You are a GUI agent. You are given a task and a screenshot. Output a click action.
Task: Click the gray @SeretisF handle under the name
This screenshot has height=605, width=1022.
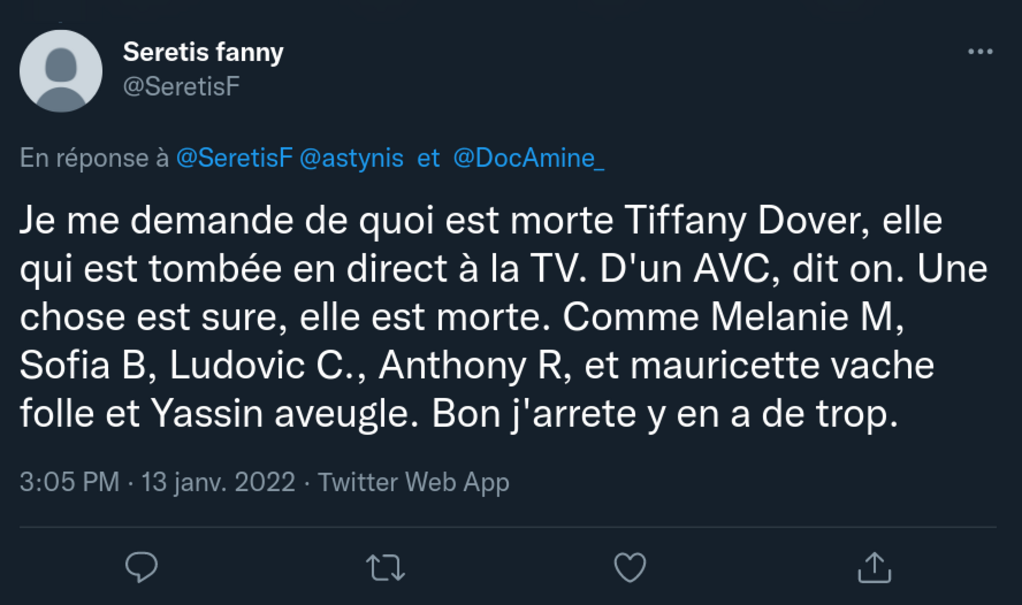click(181, 86)
